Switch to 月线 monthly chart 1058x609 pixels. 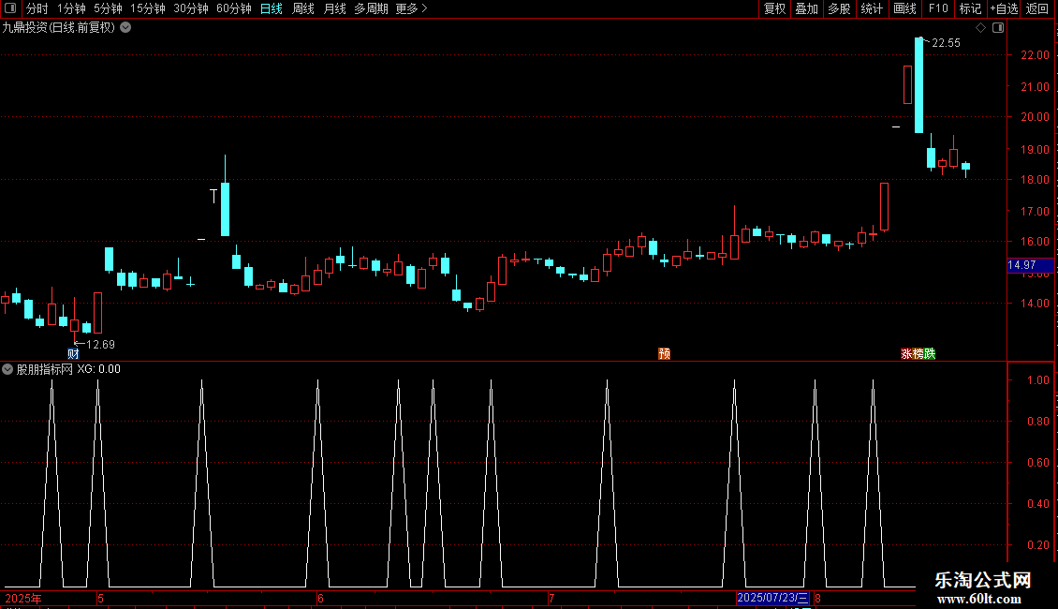tap(334, 8)
